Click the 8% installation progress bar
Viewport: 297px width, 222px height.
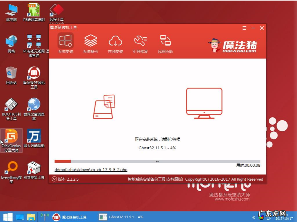tap(158, 161)
